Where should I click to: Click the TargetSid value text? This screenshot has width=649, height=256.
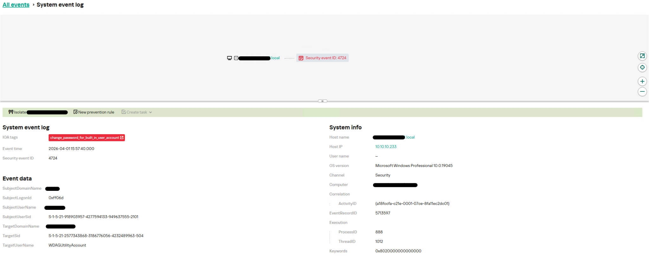point(96,236)
